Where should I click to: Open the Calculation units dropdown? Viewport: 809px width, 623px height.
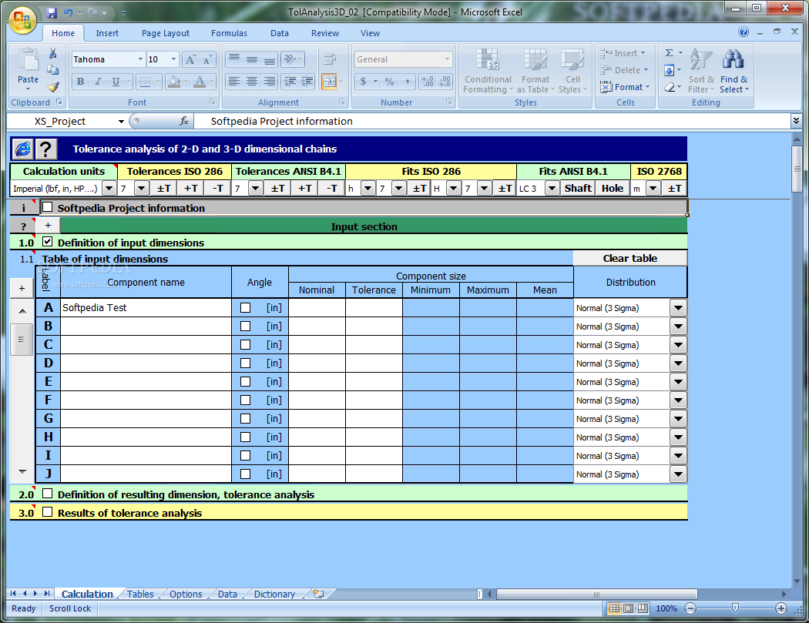click(109, 188)
